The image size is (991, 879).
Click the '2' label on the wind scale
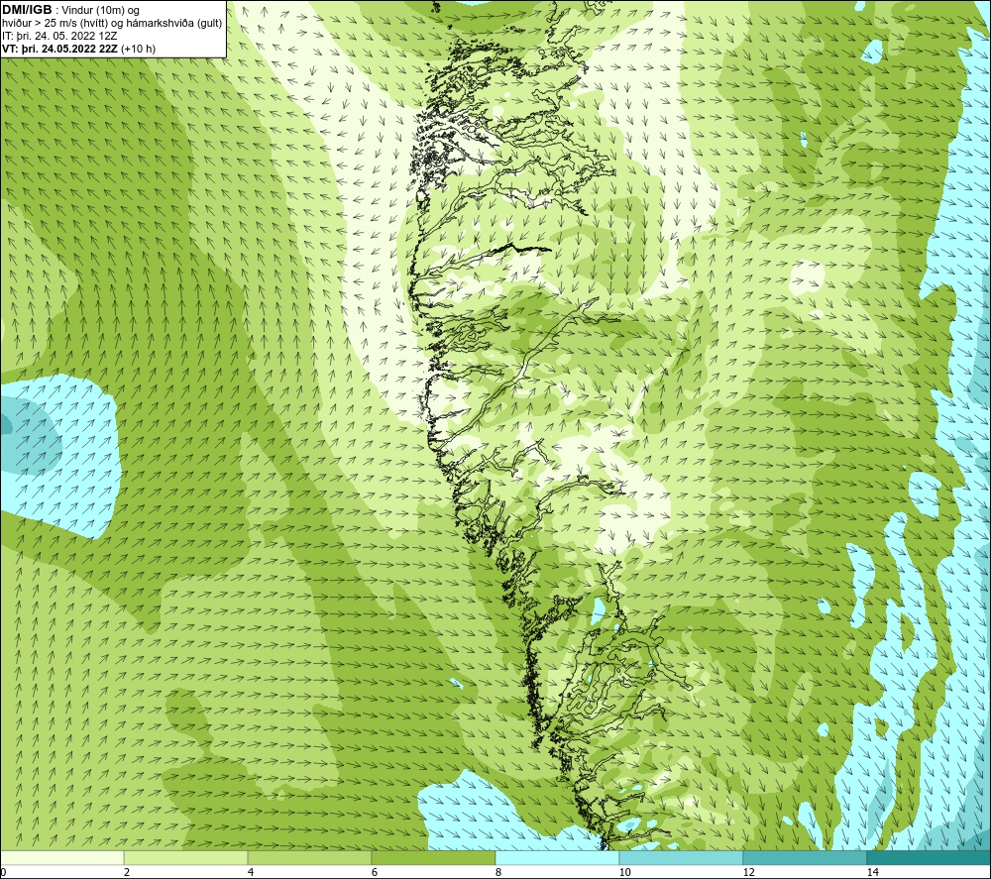click(127, 873)
